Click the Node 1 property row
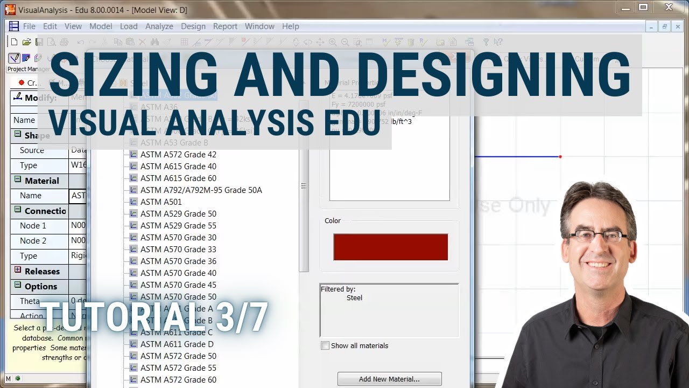The image size is (689, 388). tap(49, 226)
